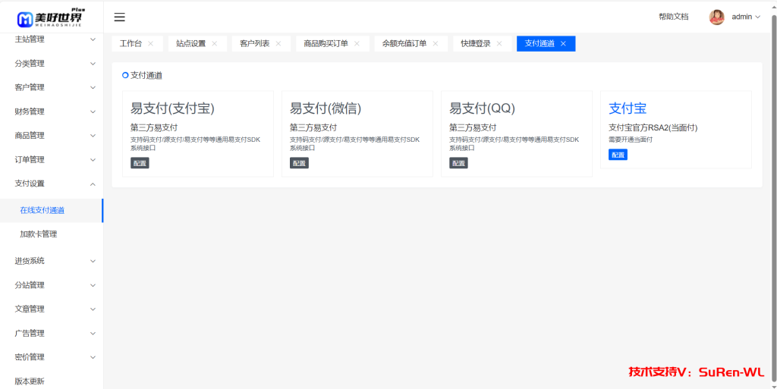Expand 密价管理 in the sidebar

(x=52, y=357)
